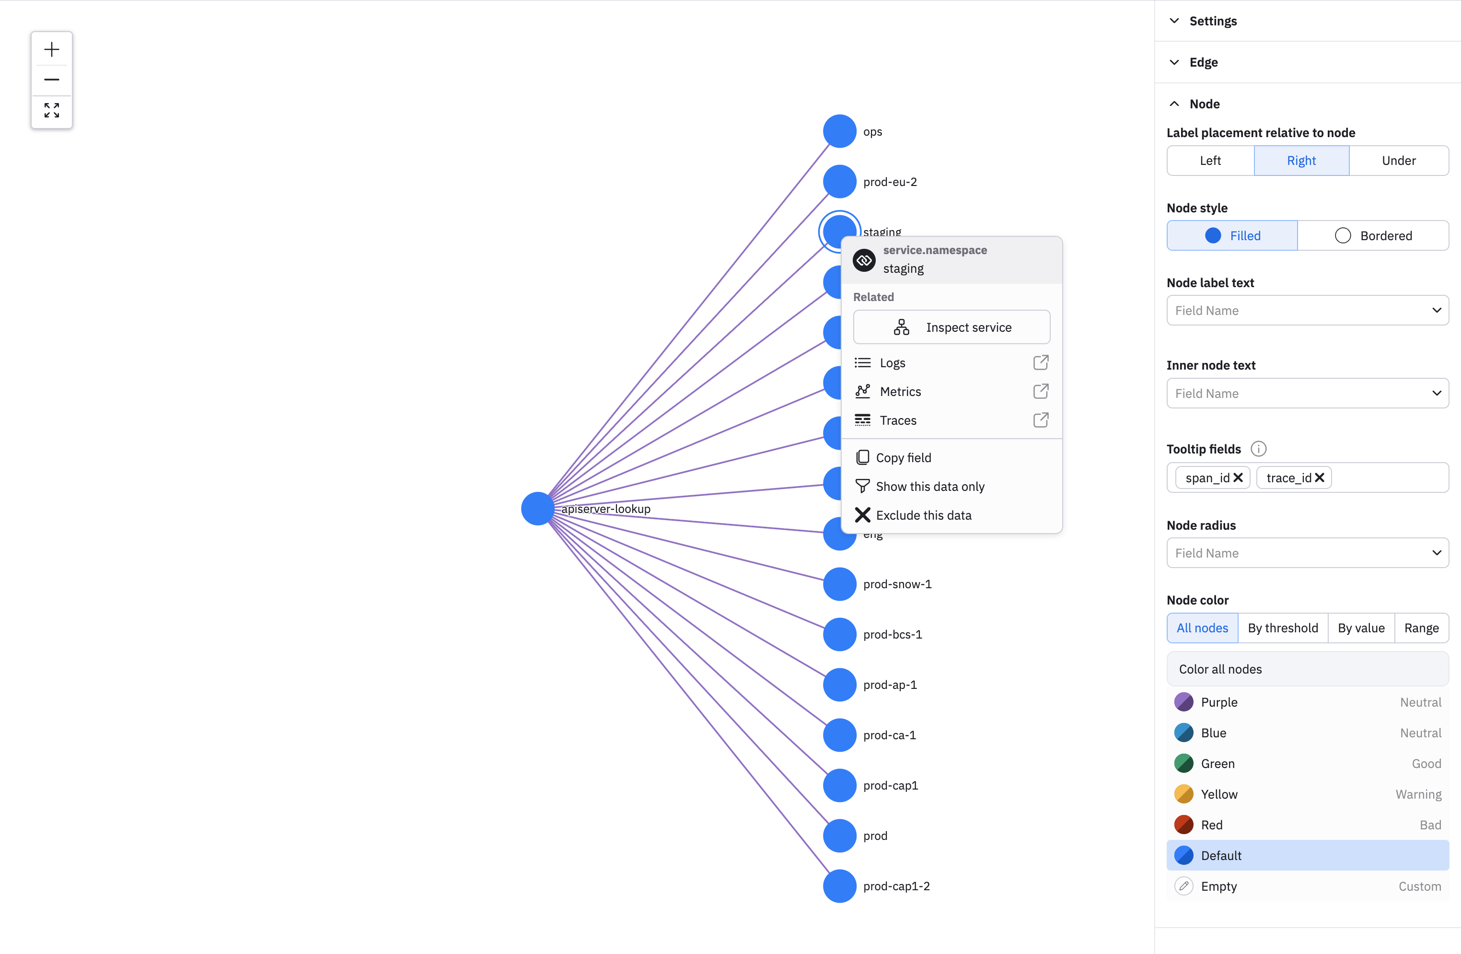Remove the span_id tooltip tag

coord(1238,477)
